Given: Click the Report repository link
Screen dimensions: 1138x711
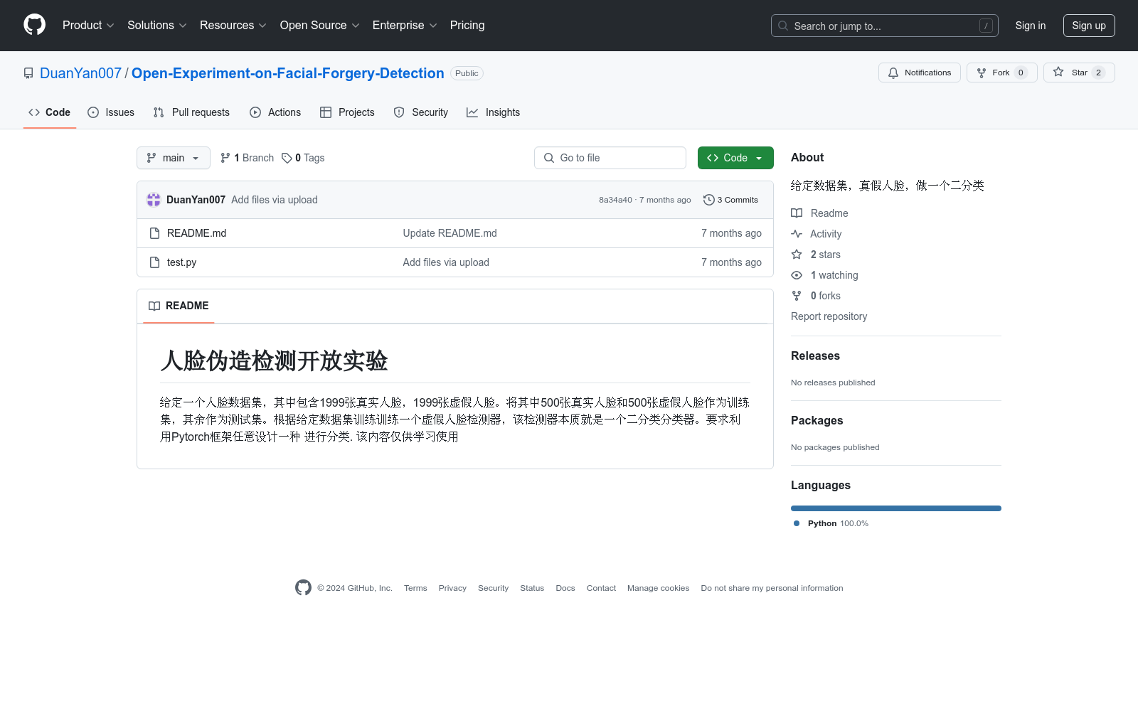Looking at the screenshot, I should point(829,316).
